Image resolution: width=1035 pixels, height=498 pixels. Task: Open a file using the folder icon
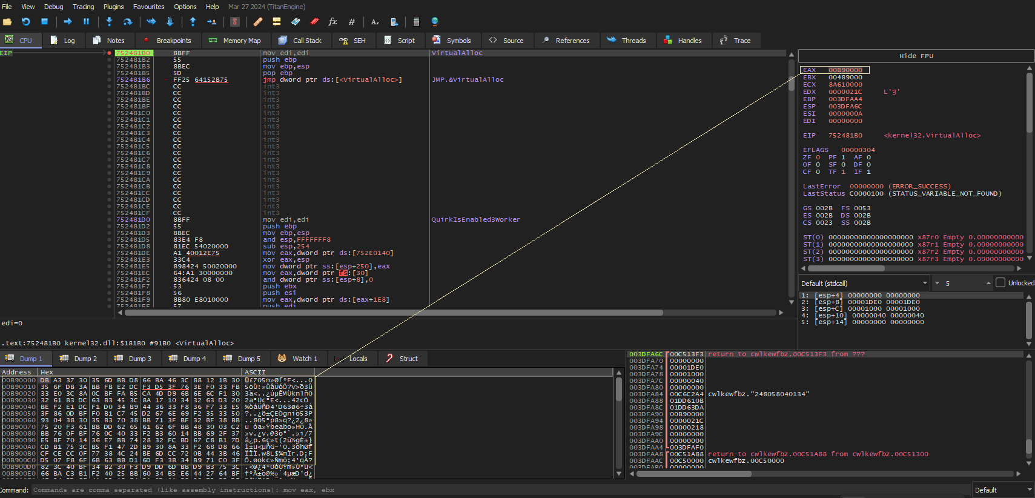(x=7, y=22)
